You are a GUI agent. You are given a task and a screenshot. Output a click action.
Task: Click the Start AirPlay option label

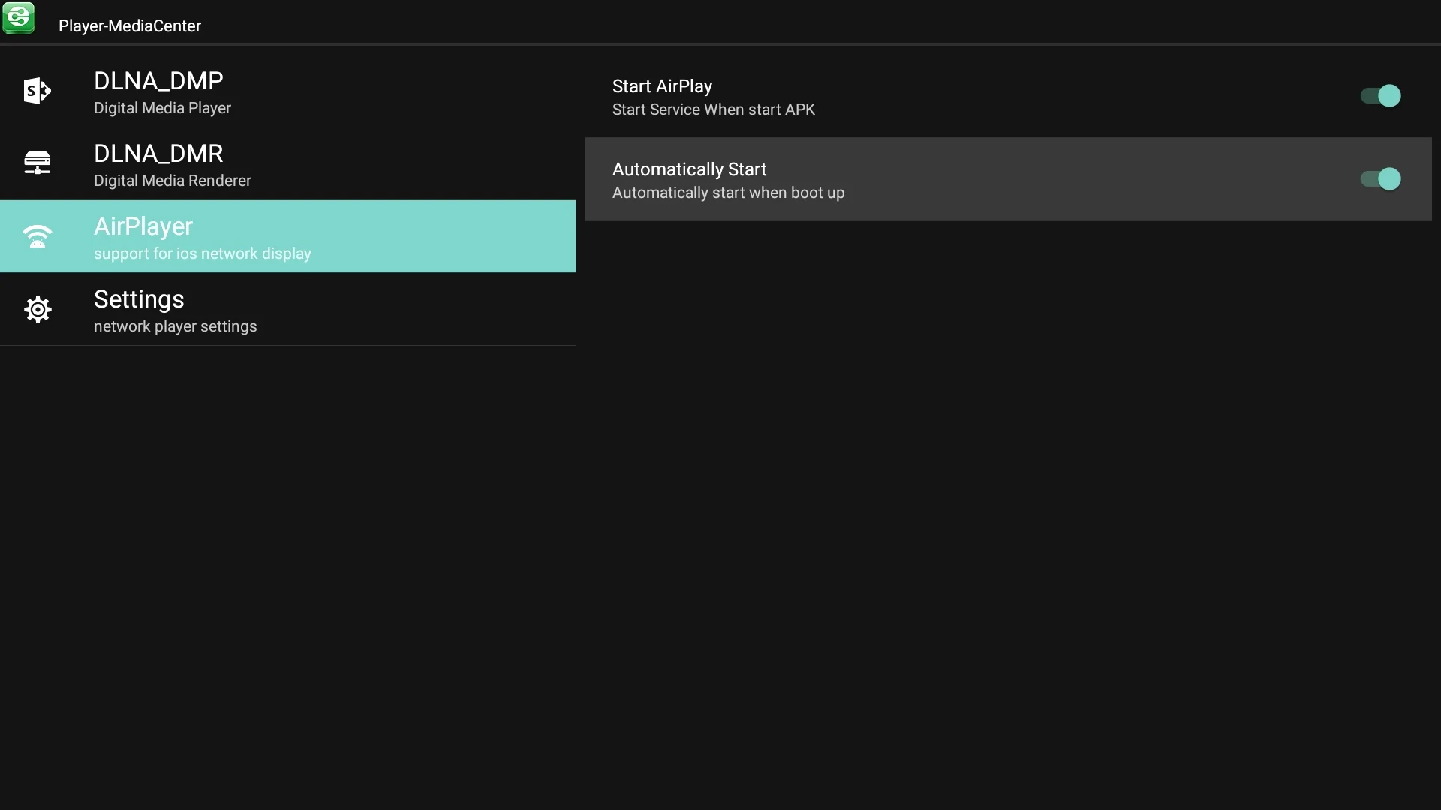click(662, 86)
